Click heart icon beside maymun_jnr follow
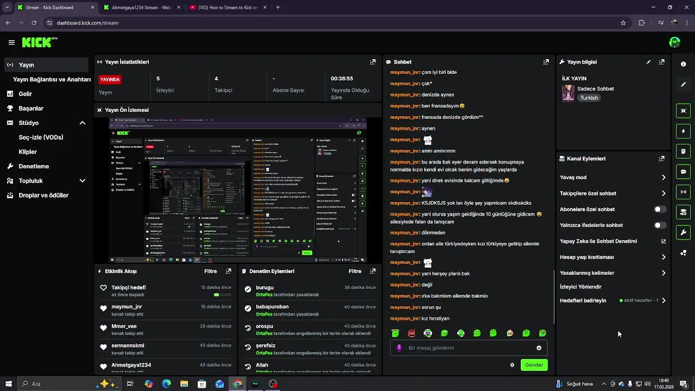This screenshot has height=391, width=695. pyautogui.click(x=103, y=308)
